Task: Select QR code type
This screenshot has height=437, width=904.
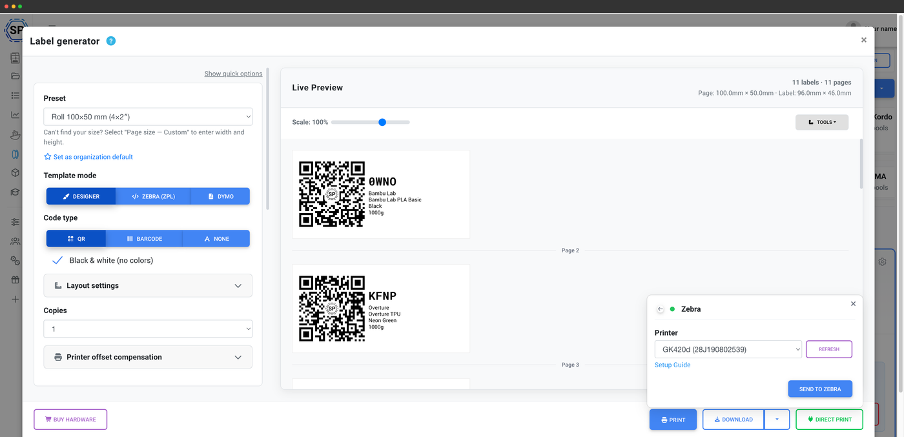Action: click(76, 239)
